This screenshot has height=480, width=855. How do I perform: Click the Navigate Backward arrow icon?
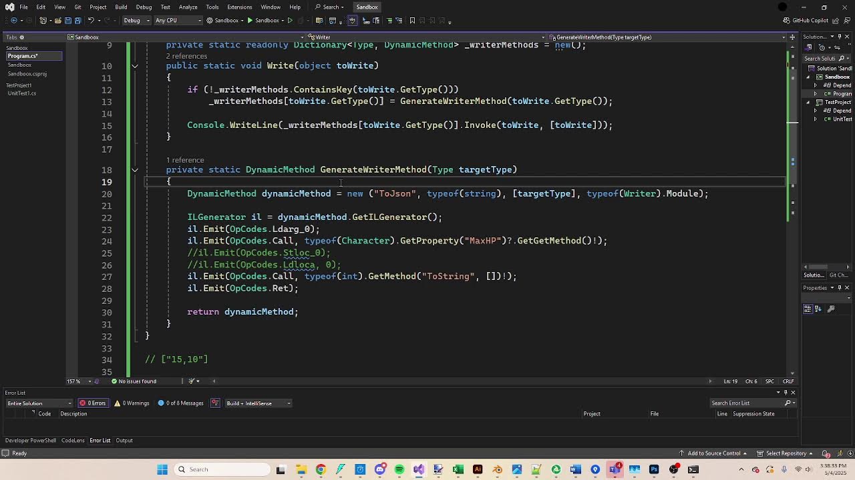click(13, 21)
